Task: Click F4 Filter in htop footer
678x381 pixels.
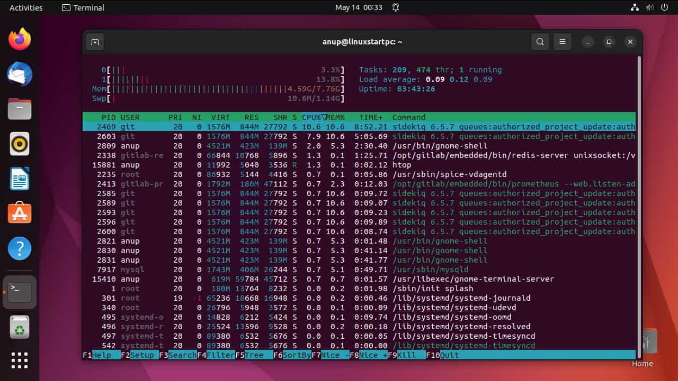Action: pos(216,355)
